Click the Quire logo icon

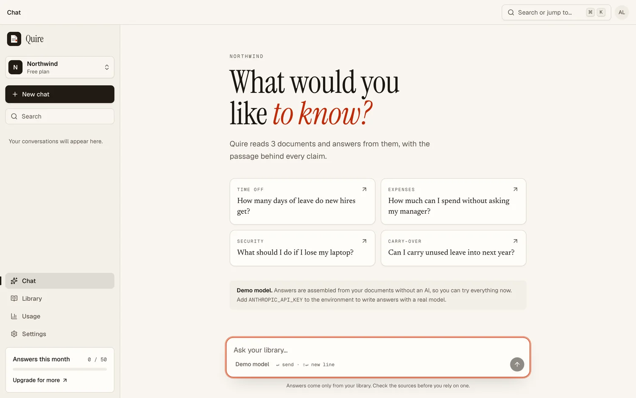click(14, 39)
